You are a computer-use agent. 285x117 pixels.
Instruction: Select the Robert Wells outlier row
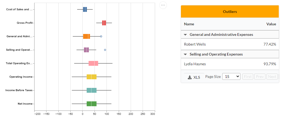point(230,44)
